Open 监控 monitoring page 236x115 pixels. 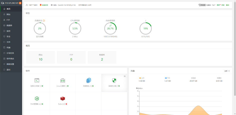(x=11, y=31)
